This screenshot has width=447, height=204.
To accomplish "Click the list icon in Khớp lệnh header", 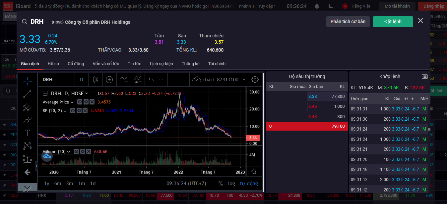I will [x=424, y=77].
